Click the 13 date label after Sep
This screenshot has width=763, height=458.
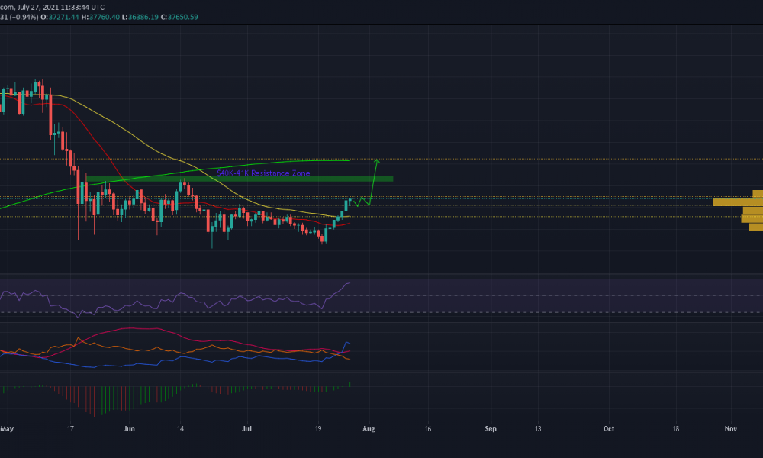click(538, 429)
